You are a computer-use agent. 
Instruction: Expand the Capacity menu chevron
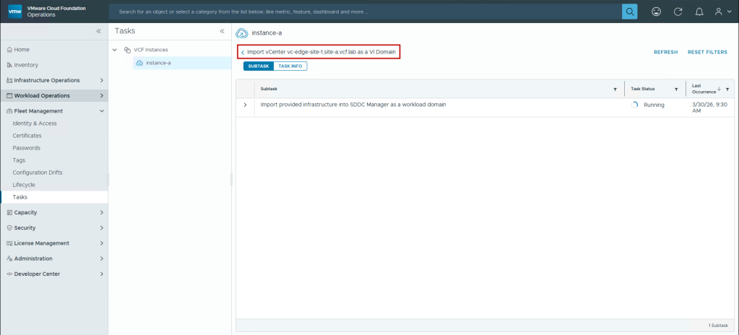click(x=101, y=212)
